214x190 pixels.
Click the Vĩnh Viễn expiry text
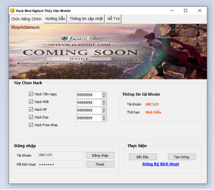(x=153, y=112)
